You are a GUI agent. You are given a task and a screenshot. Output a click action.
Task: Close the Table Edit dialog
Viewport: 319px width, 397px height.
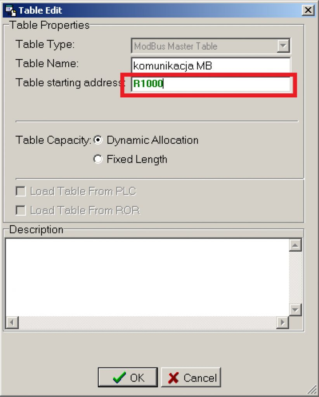(308, 10)
